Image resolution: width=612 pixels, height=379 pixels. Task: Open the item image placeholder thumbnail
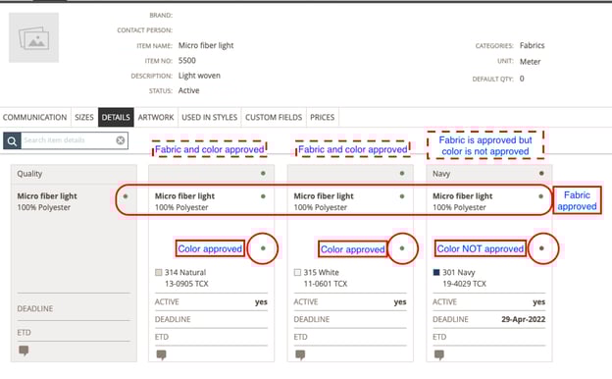(x=34, y=37)
